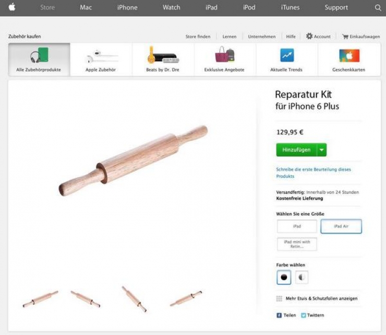Add product with the Hinzufügen button

point(296,150)
